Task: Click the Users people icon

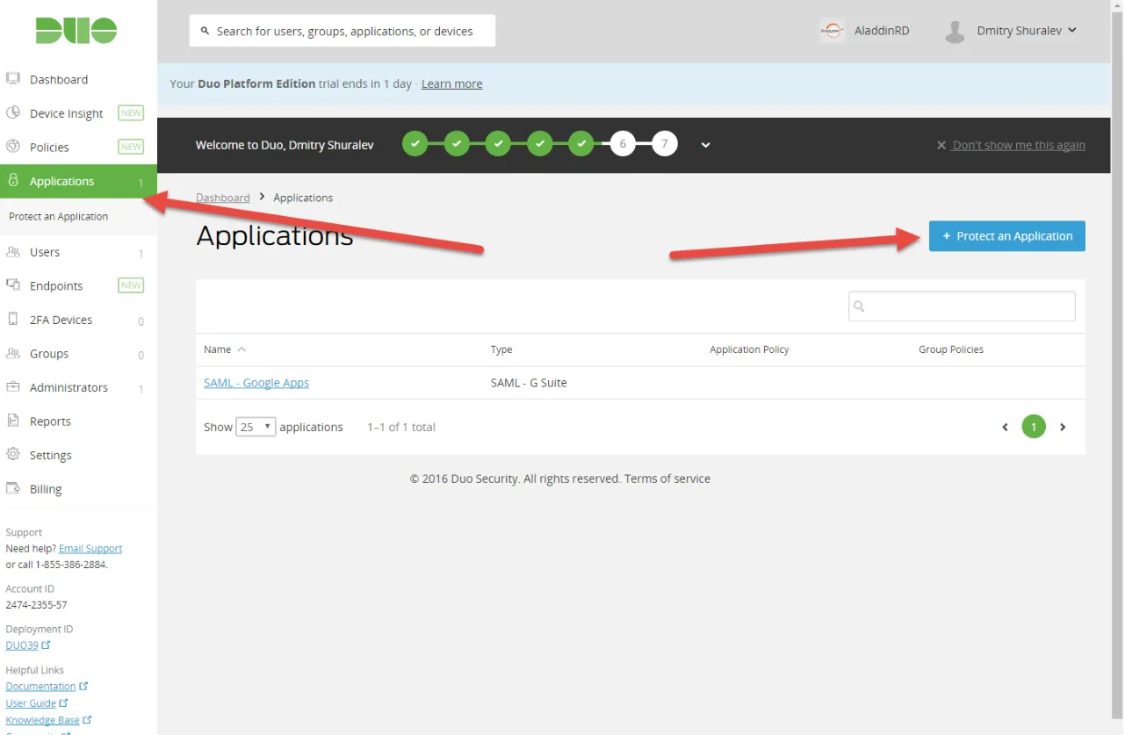Action: 13,252
